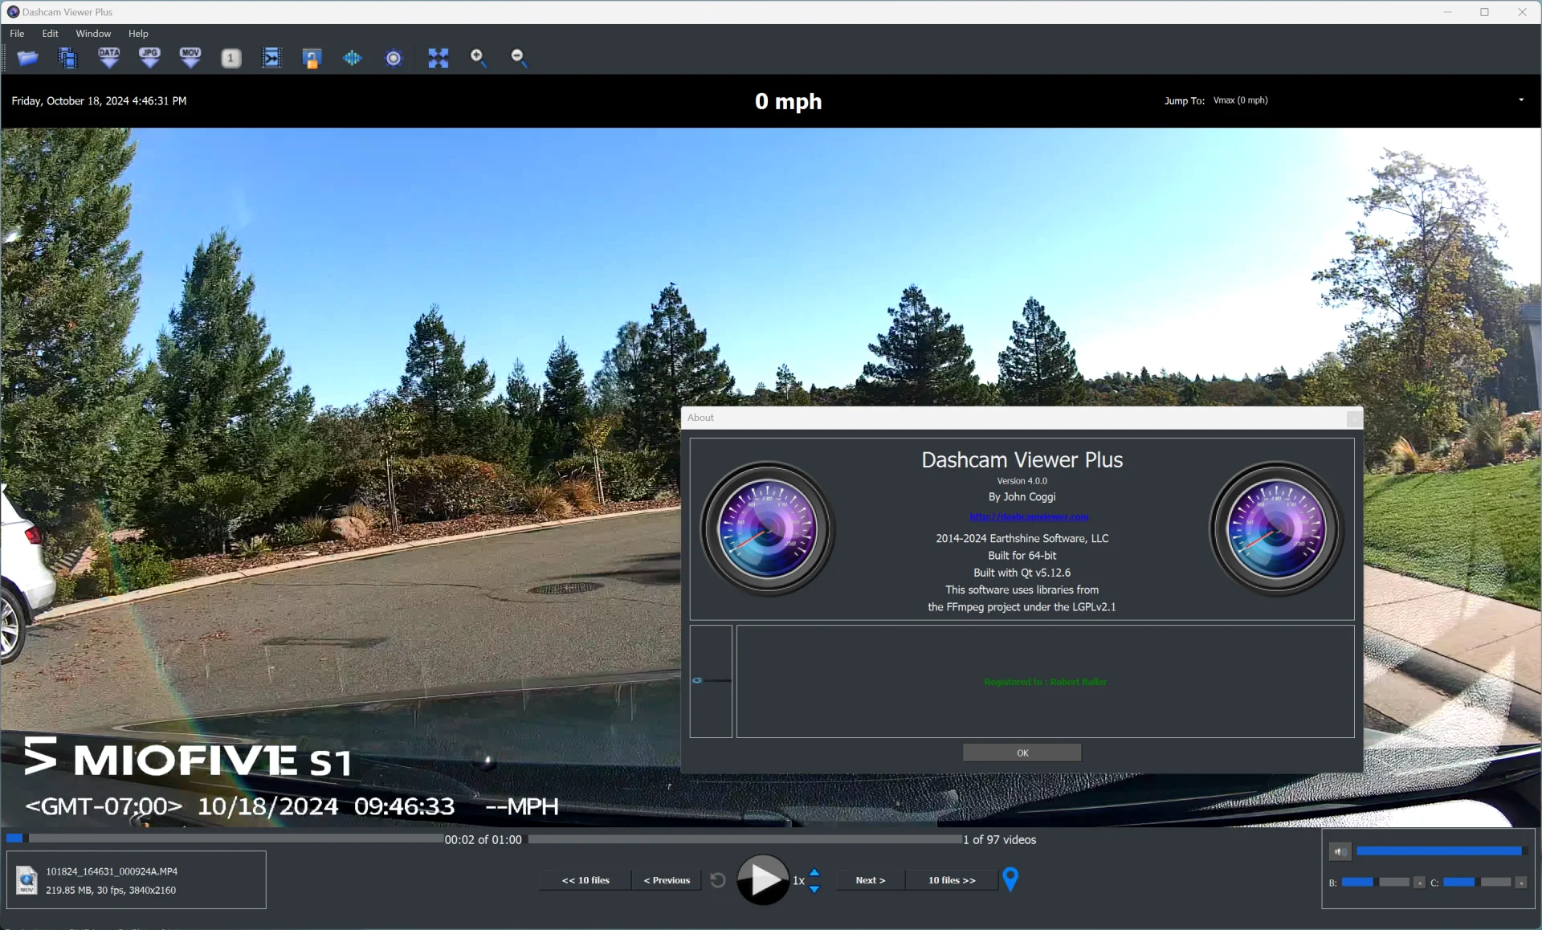Click the number 1 toolbar icon
Image resolution: width=1542 pixels, height=930 pixels.
[231, 58]
